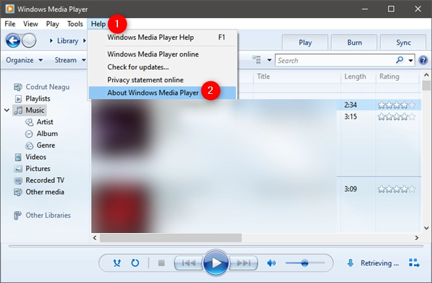Expand the breadcrumb arrow after Library

(84, 41)
